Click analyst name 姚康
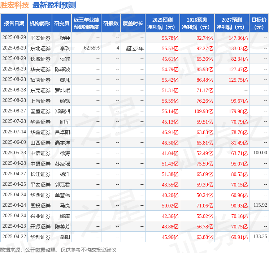This screenshot has width=269, height=253. (x=65, y=216)
